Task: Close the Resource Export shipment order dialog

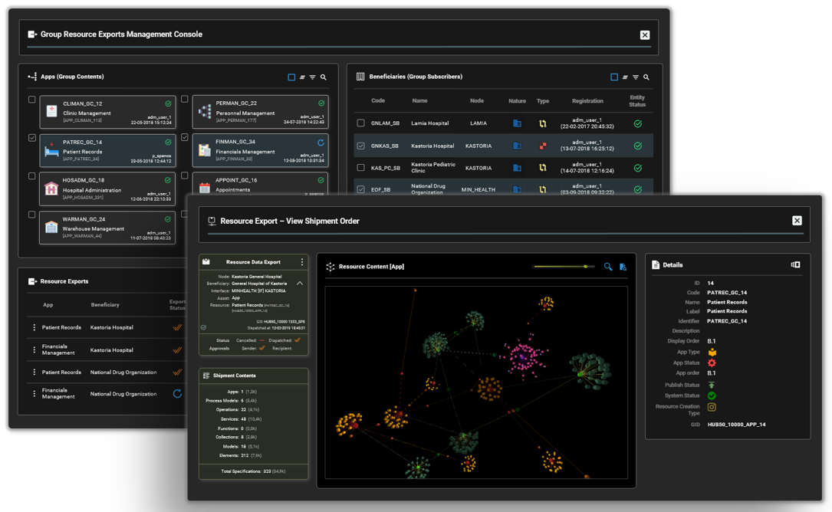Action: (797, 221)
